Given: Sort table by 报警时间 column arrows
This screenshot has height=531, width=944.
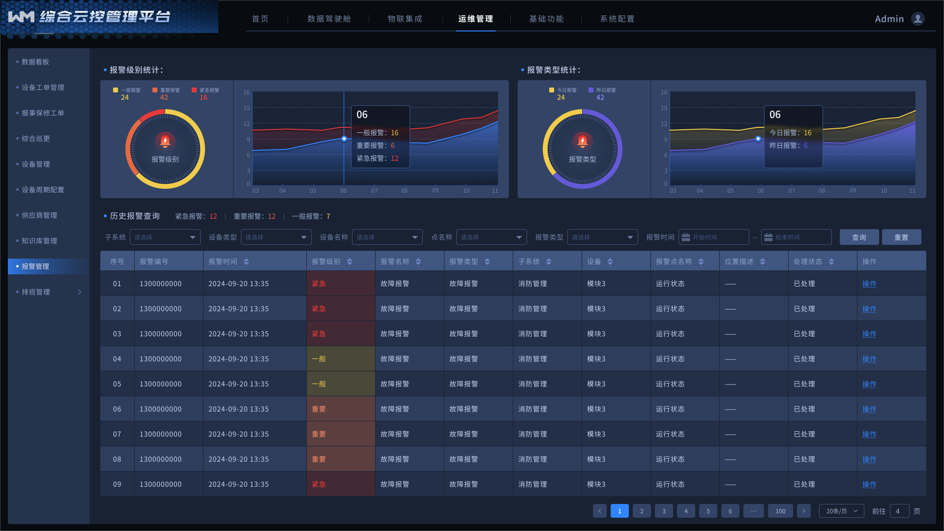Looking at the screenshot, I should pos(246,262).
